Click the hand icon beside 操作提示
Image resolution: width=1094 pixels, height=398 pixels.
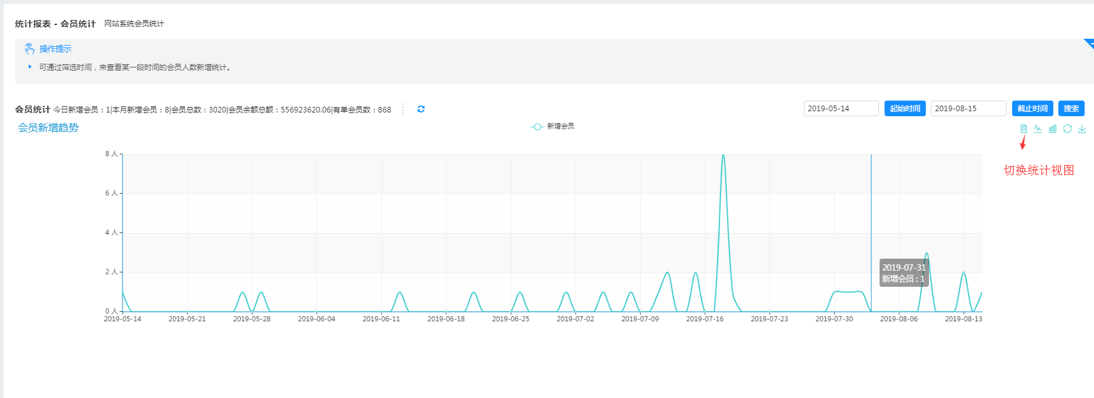[x=29, y=49]
